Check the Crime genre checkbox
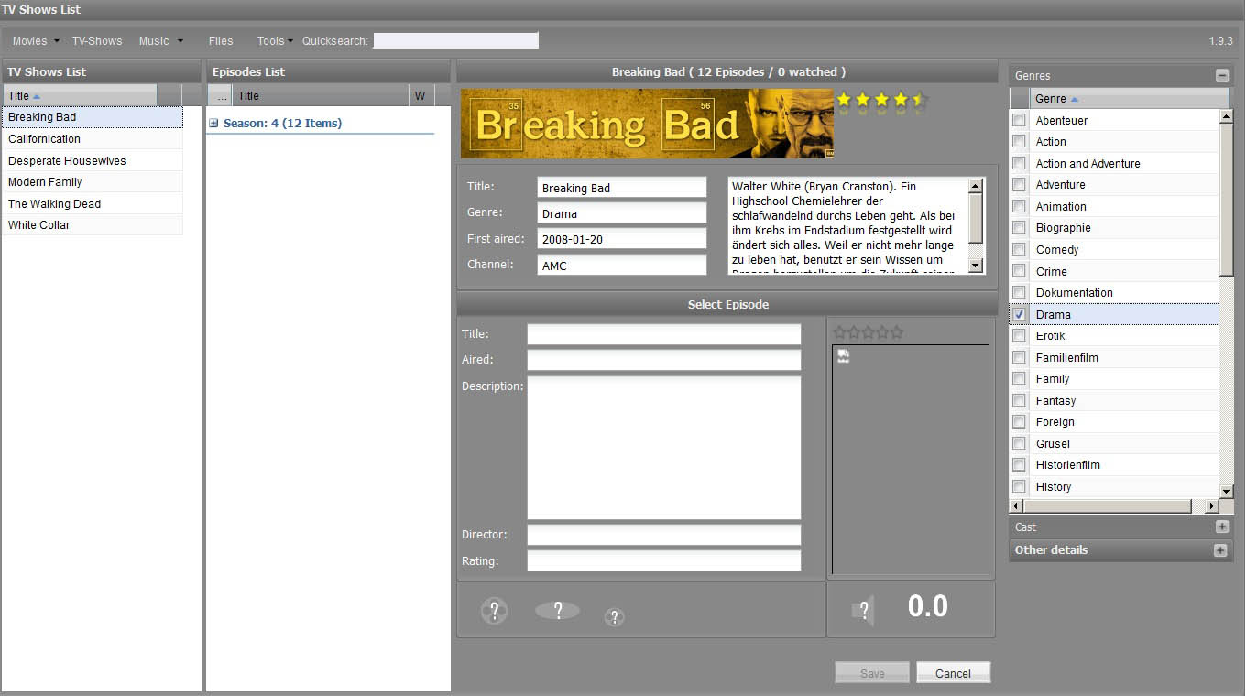1246x696 pixels. pos(1019,271)
